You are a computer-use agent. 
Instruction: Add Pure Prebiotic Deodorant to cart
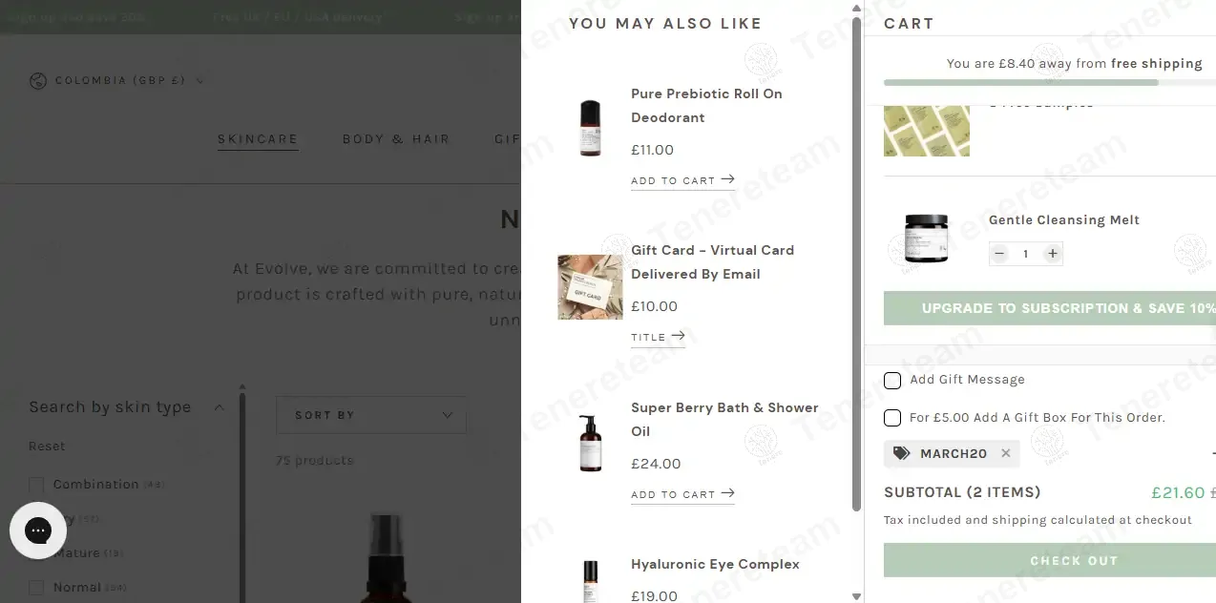coord(682,180)
